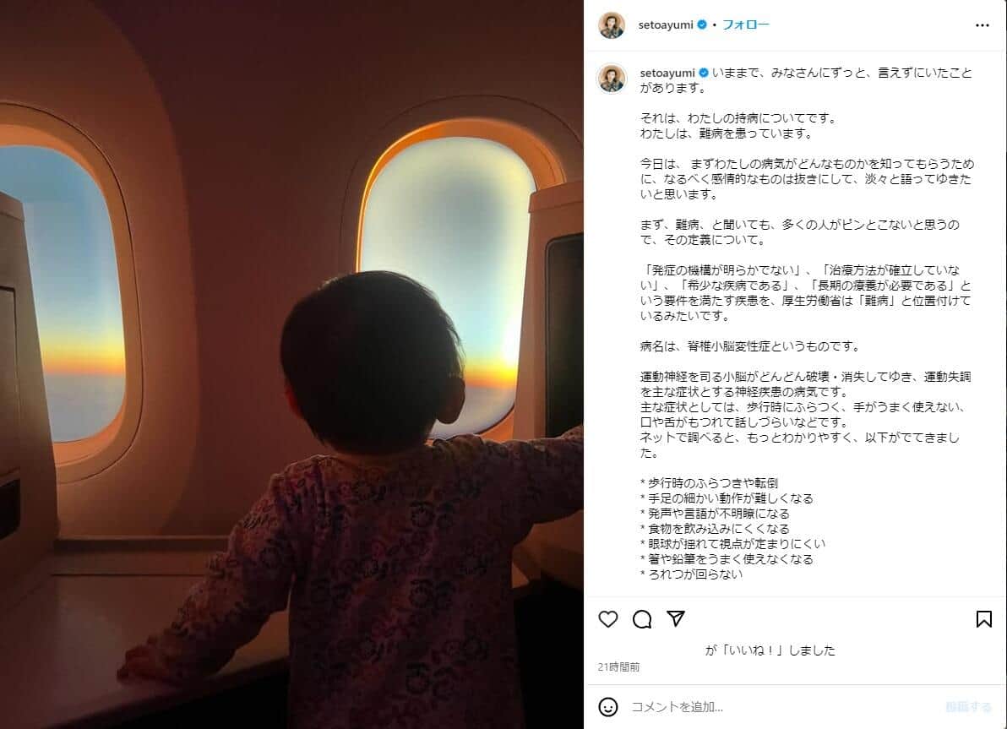Save the post with the bookmark icon
The width and height of the screenshot is (1007, 729).
click(983, 619)
